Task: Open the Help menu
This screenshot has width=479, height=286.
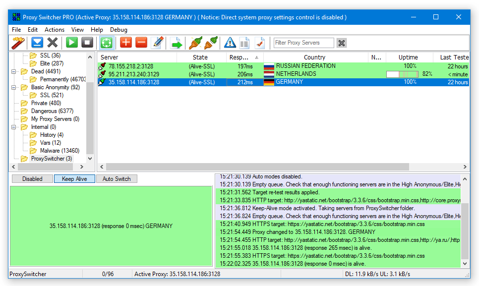Action: coord(97,30)
